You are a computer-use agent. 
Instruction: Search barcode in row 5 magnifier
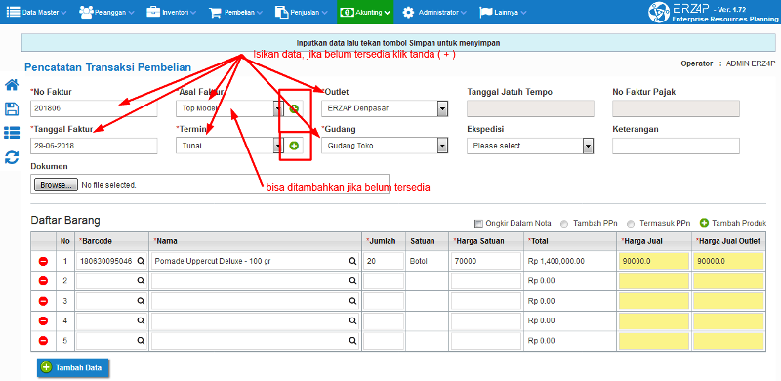(142, 341)
